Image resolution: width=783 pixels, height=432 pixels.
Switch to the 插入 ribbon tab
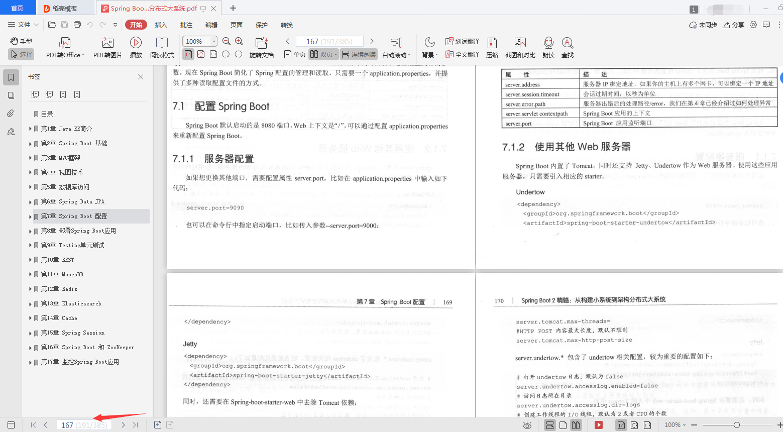tap(161, 25)
